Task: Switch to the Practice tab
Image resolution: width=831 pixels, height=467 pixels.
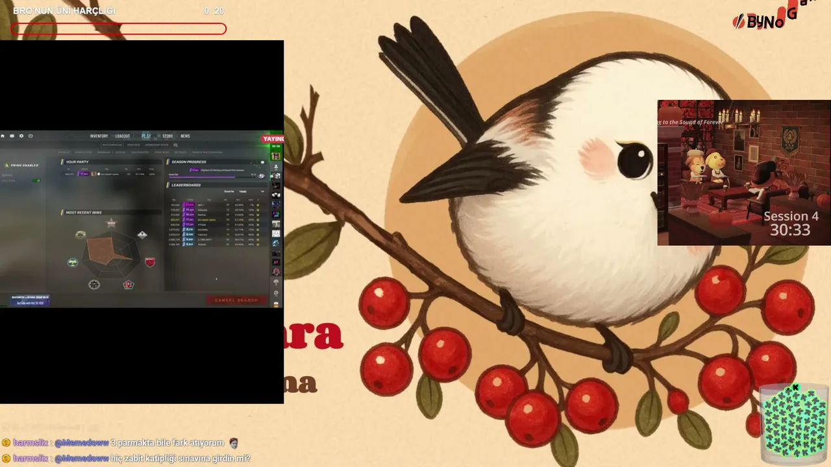Action: coord(133,145)
